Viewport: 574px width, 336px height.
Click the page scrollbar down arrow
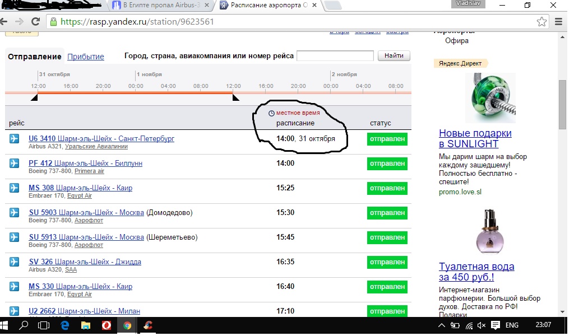(x=563, y=312)
